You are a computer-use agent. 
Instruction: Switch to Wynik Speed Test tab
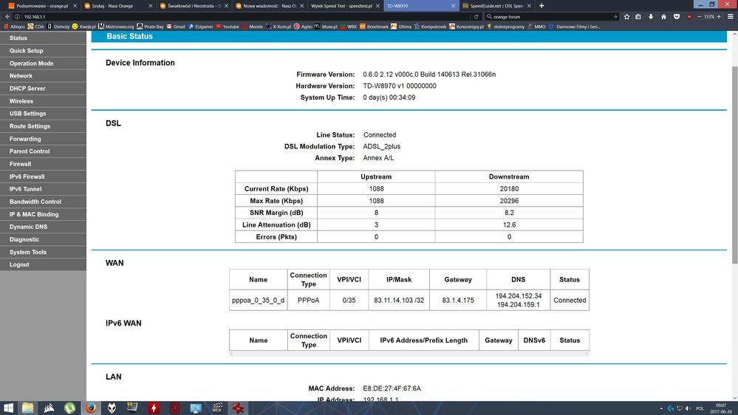(340, 5)
